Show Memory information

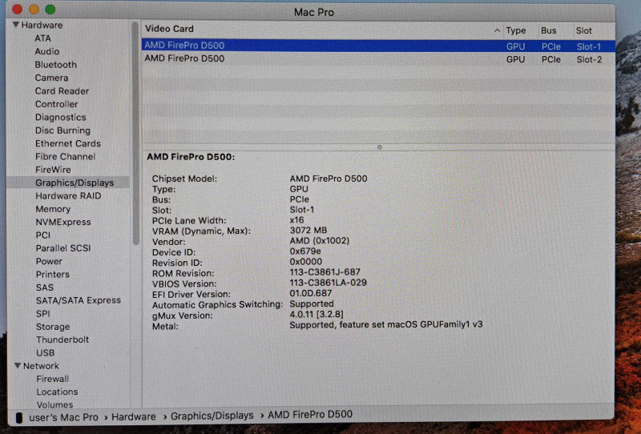(x=53, y=209)
